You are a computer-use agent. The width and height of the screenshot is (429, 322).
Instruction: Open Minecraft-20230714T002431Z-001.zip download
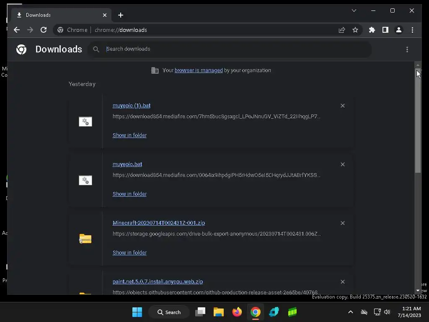(159, 223)
